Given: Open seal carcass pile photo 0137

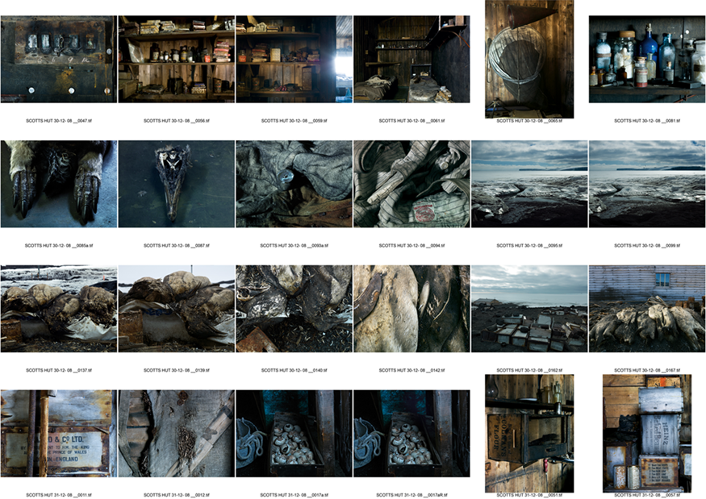Looking at the screenshot, I should (x=59, y=309).
